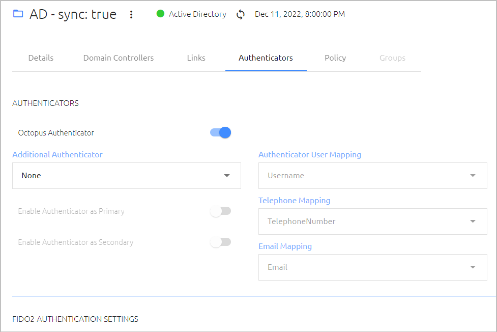Switch to the Domain Controllers tab
497x332 pixels.
click(x=118, y=58)
